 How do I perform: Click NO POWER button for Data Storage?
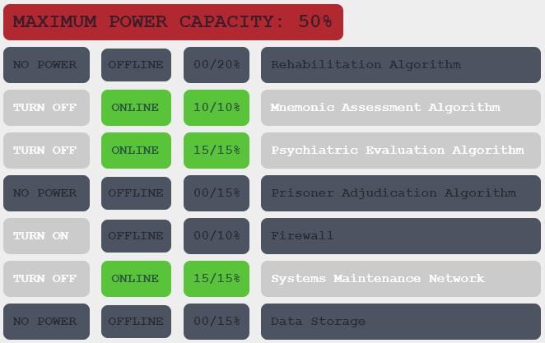click(47, 322)
